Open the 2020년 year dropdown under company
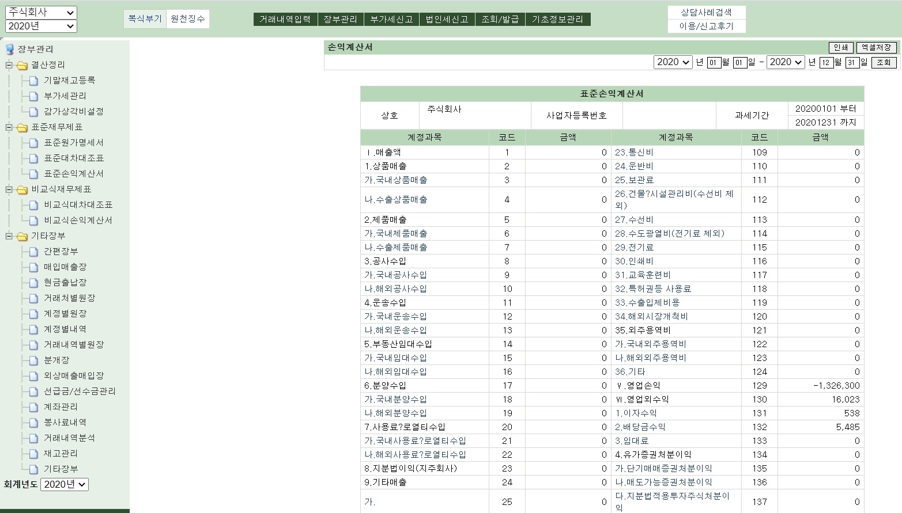This screenshot has height=513, width=902. (x=41, y=26)
